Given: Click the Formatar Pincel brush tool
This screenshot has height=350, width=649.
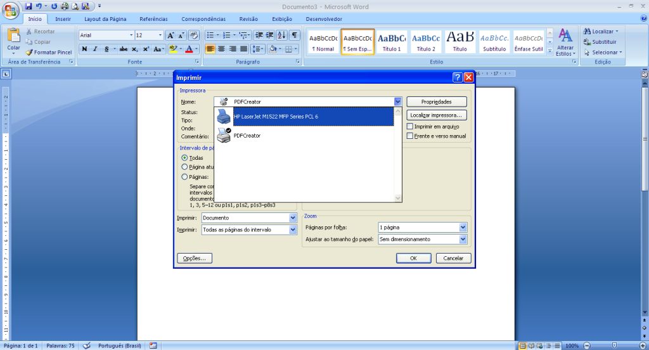Looking at the screenshot, I should tap(48, 52).
